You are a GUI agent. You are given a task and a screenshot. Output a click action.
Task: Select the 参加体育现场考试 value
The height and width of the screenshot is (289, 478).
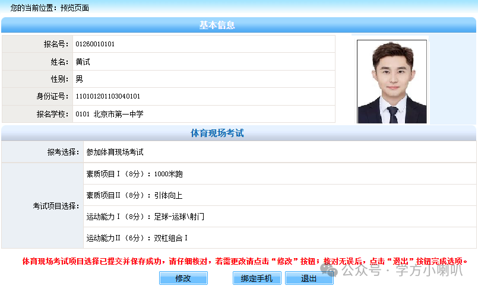115,152
